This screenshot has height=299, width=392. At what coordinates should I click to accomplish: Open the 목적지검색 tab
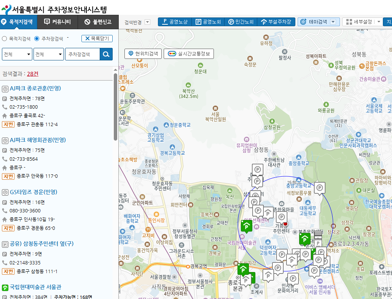[x=19, y=22]
